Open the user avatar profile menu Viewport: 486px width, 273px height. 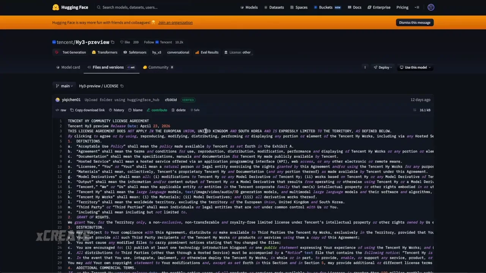[x=431, y=7]
